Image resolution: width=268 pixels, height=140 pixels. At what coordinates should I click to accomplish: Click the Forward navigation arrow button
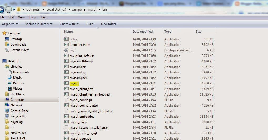coord(8,9)
